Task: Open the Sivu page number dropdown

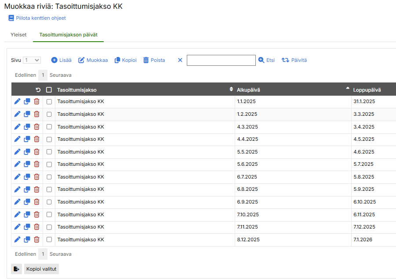Action: click(x=32, y=60)
